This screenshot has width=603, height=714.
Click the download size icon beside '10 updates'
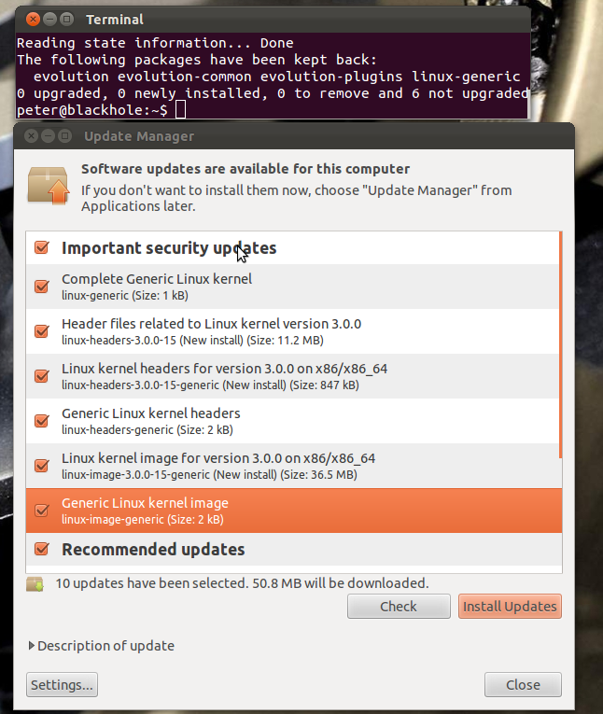[35, 584]
